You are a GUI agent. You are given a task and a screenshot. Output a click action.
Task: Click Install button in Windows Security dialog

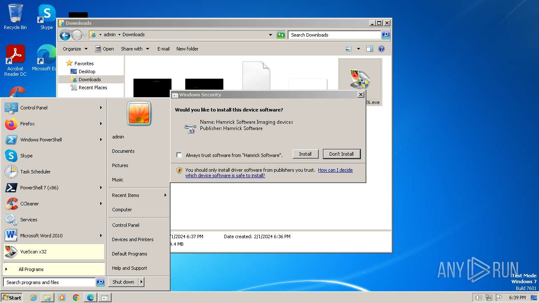305,154
